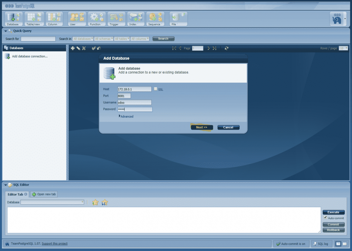The width and height of the screenshot is (352, 251).
Task: Open the Sequence toolbar icon
Action: [x=155, y=19]
